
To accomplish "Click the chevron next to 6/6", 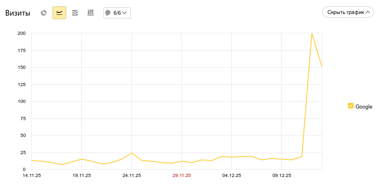I will coord(125,13).
